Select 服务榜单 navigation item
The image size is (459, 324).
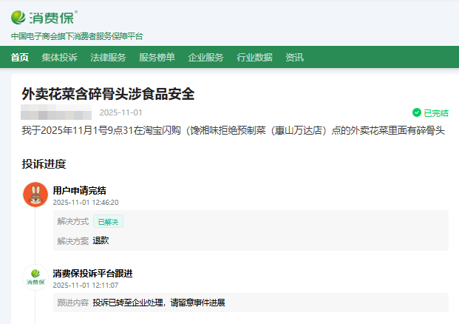pyautogui.click(x=157, y=58)
